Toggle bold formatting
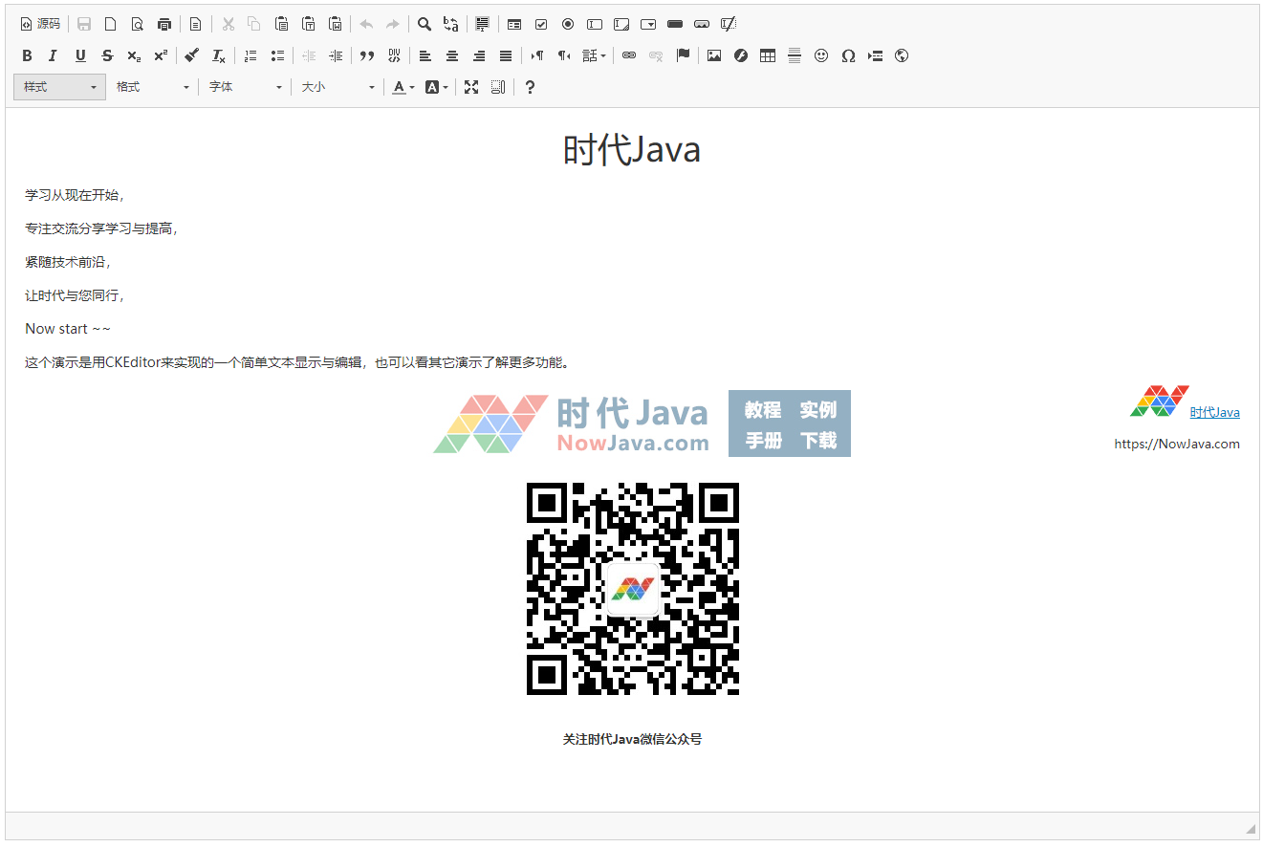This screenshot has height=847, width=1263. (27, 55)
